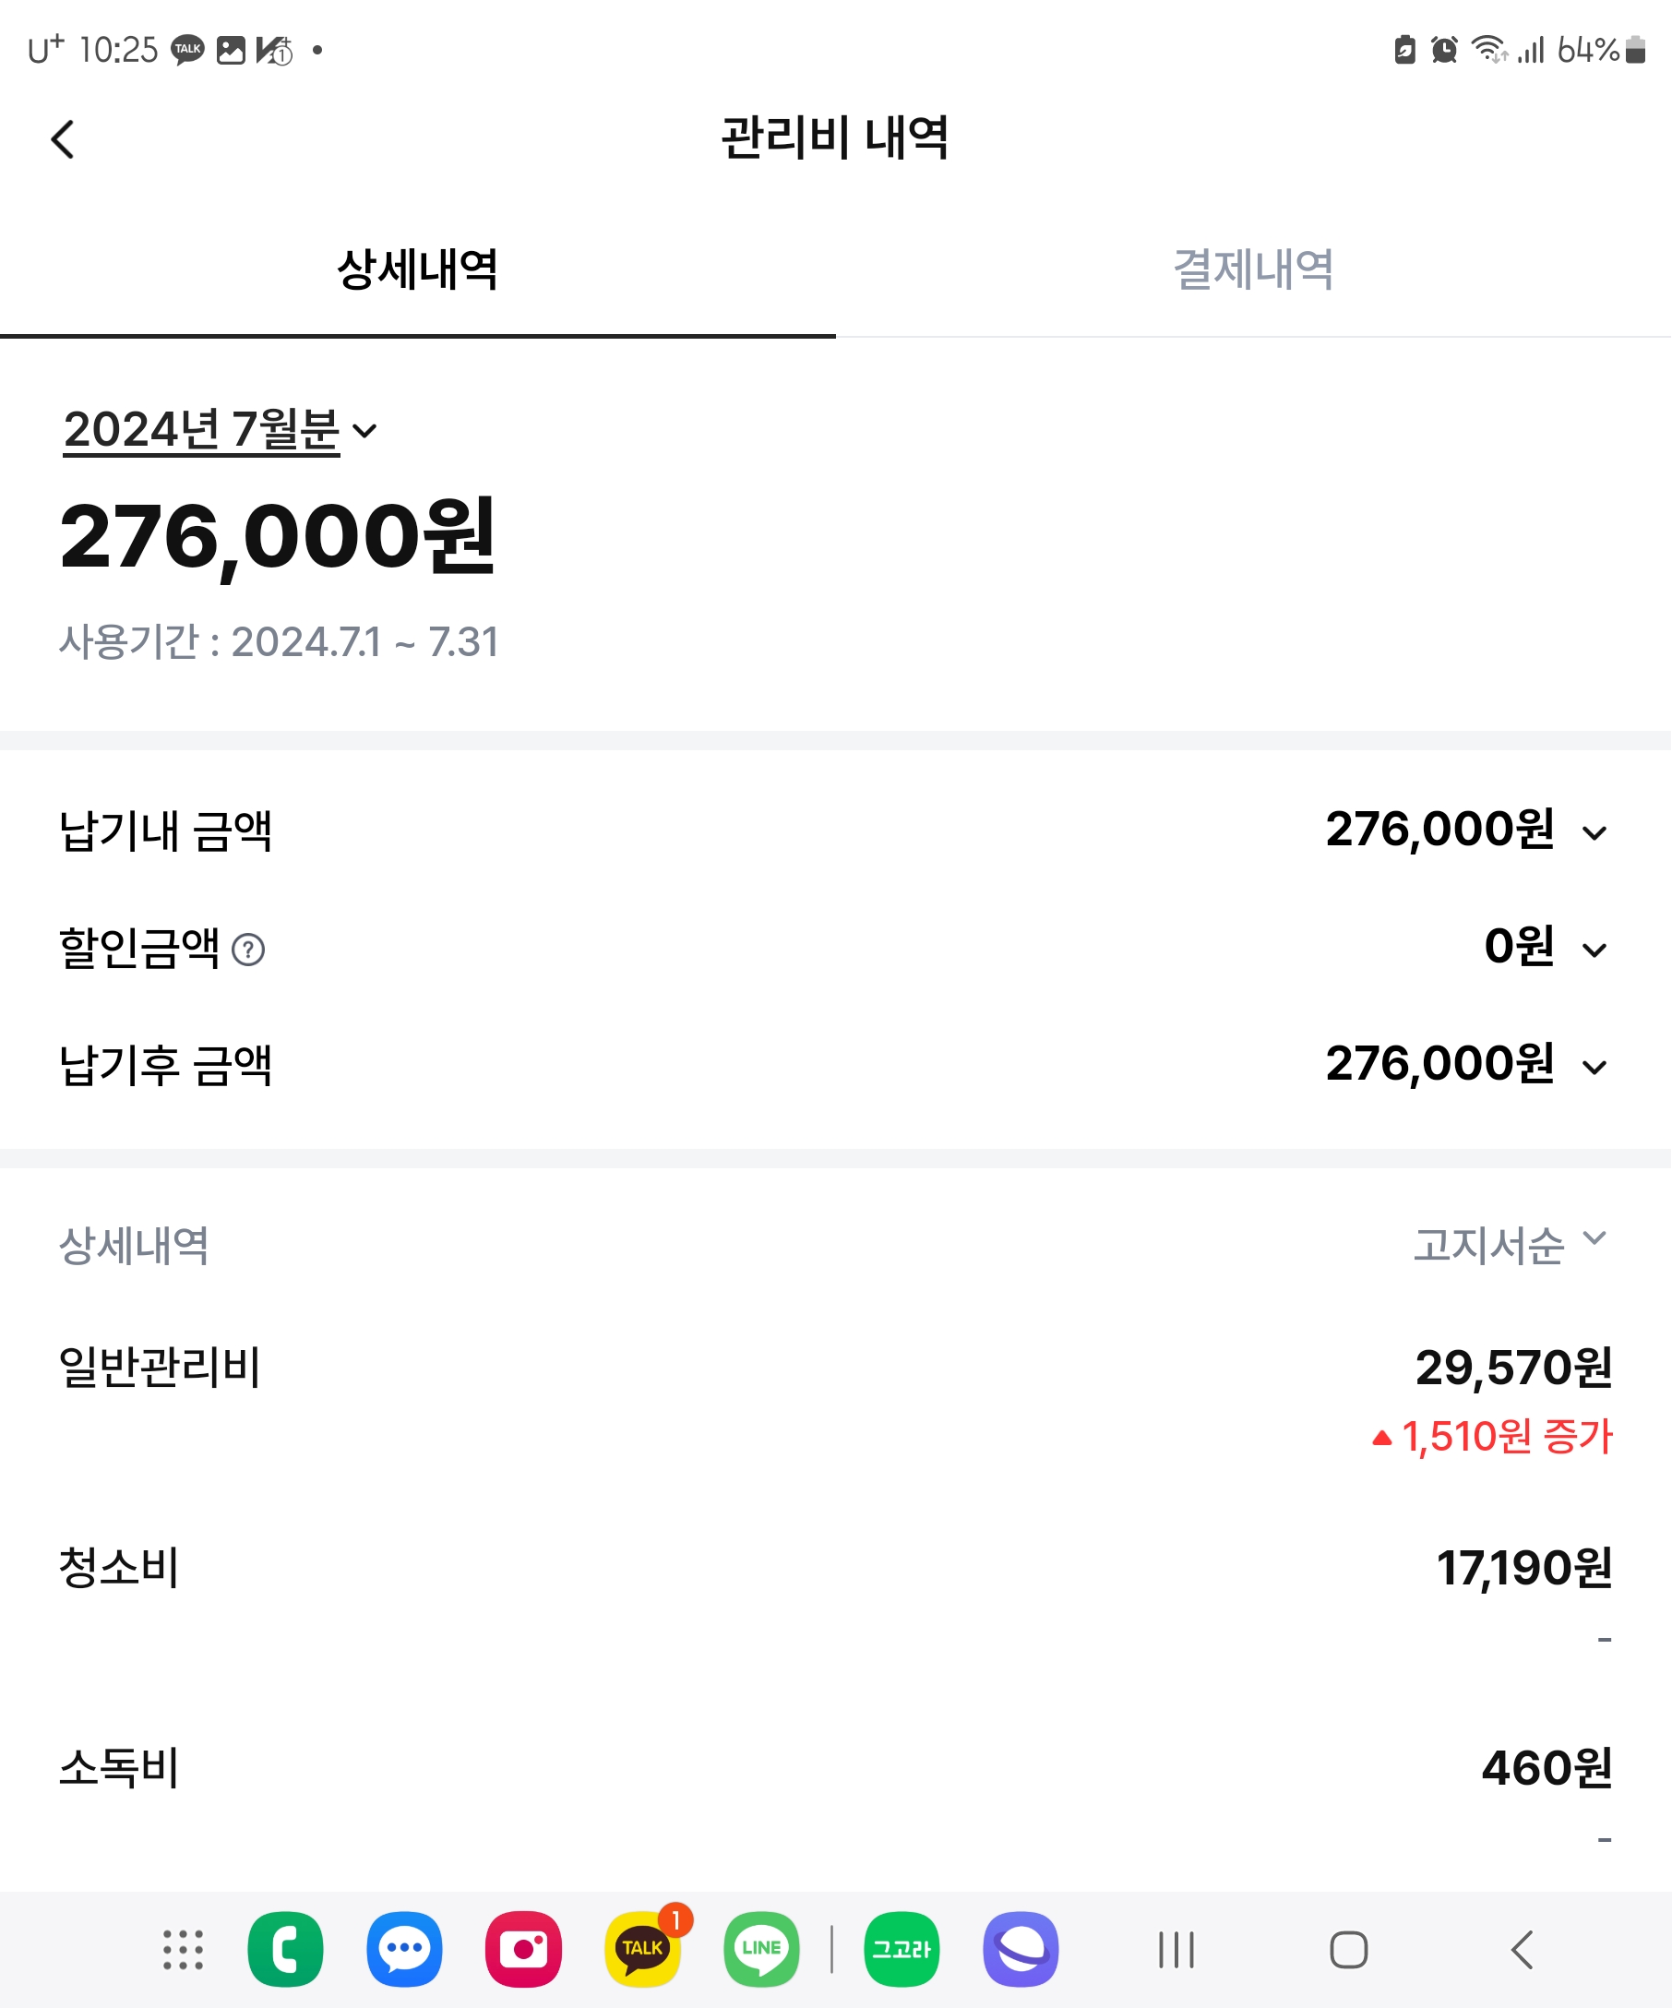
Task: Switch to the 결제내역 tab
Action: [x=1253, y=269]
